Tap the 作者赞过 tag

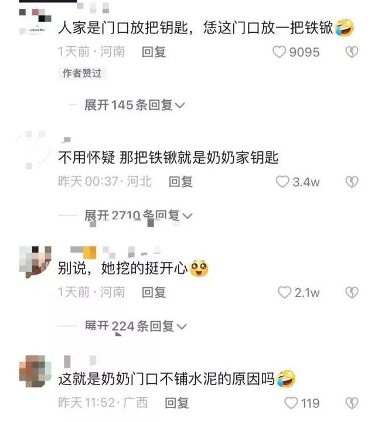(82, 73)
